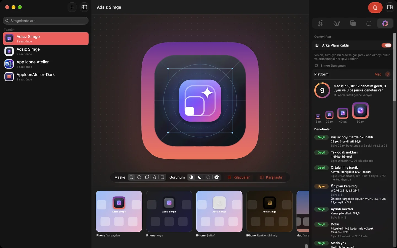Turn off Arka Planı Kaldır switch

click(386, 45)
